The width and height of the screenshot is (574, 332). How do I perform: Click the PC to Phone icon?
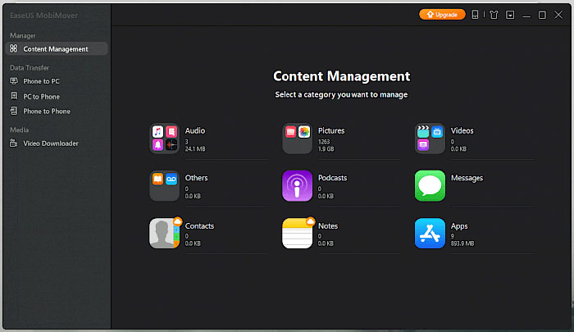[x=14, y=96]
